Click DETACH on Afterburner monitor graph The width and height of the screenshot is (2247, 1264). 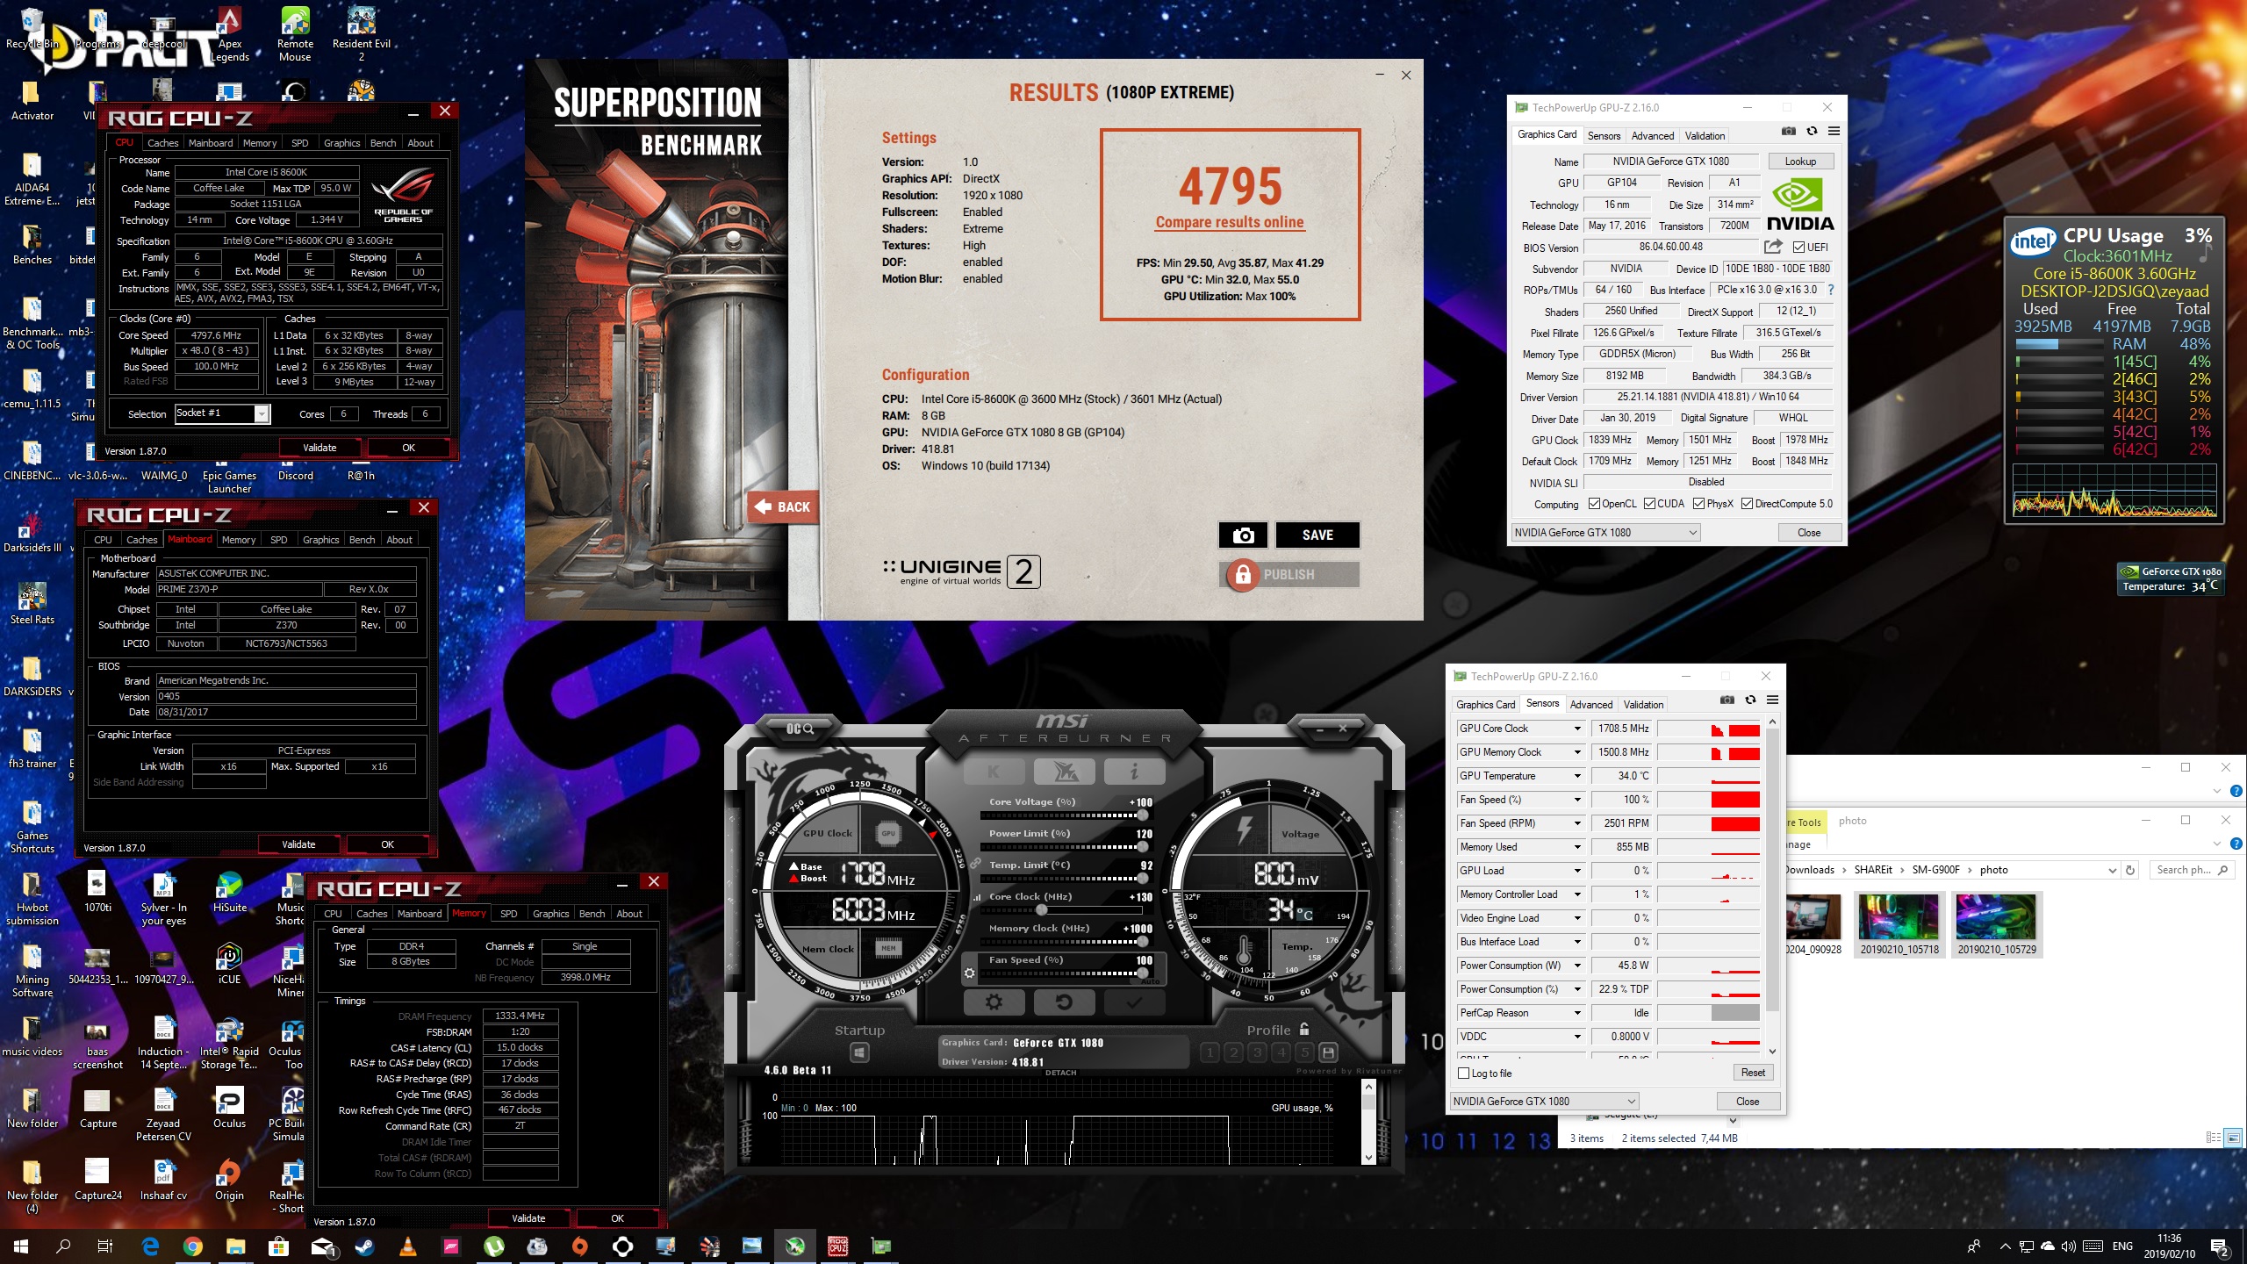[x=1060, y=1073]
